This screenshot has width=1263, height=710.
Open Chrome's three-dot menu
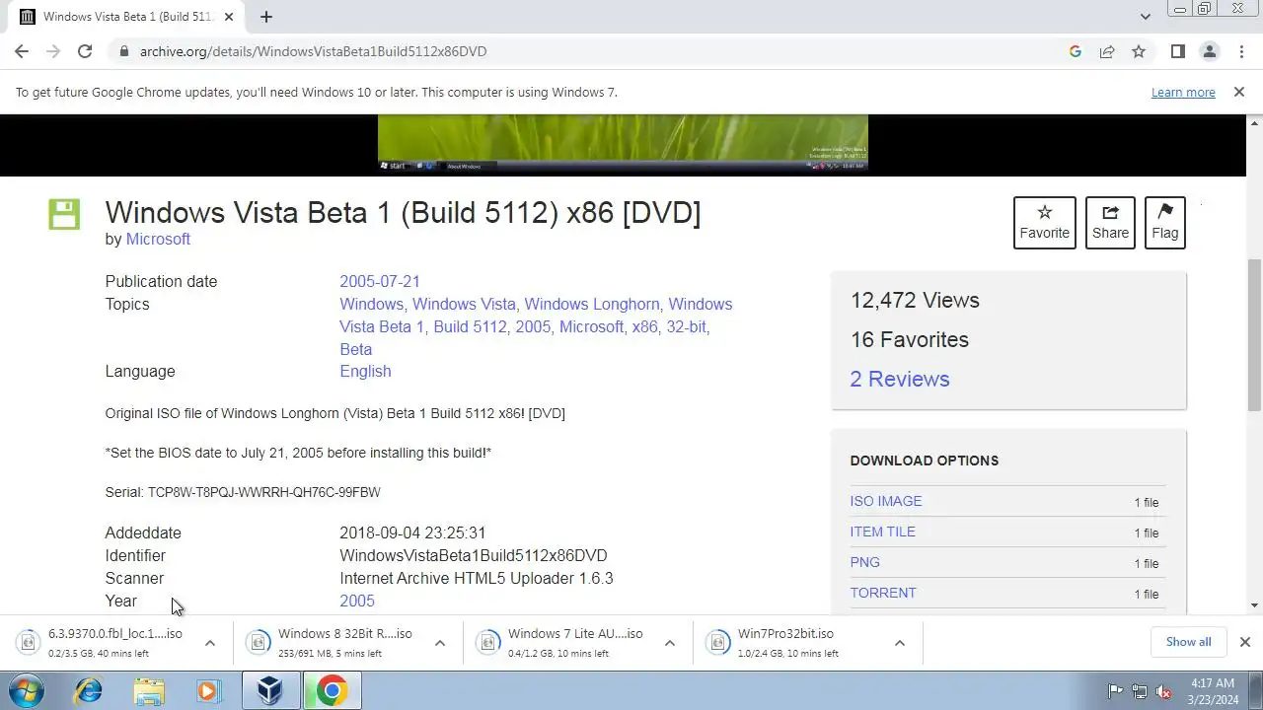tap(1241, 51)
